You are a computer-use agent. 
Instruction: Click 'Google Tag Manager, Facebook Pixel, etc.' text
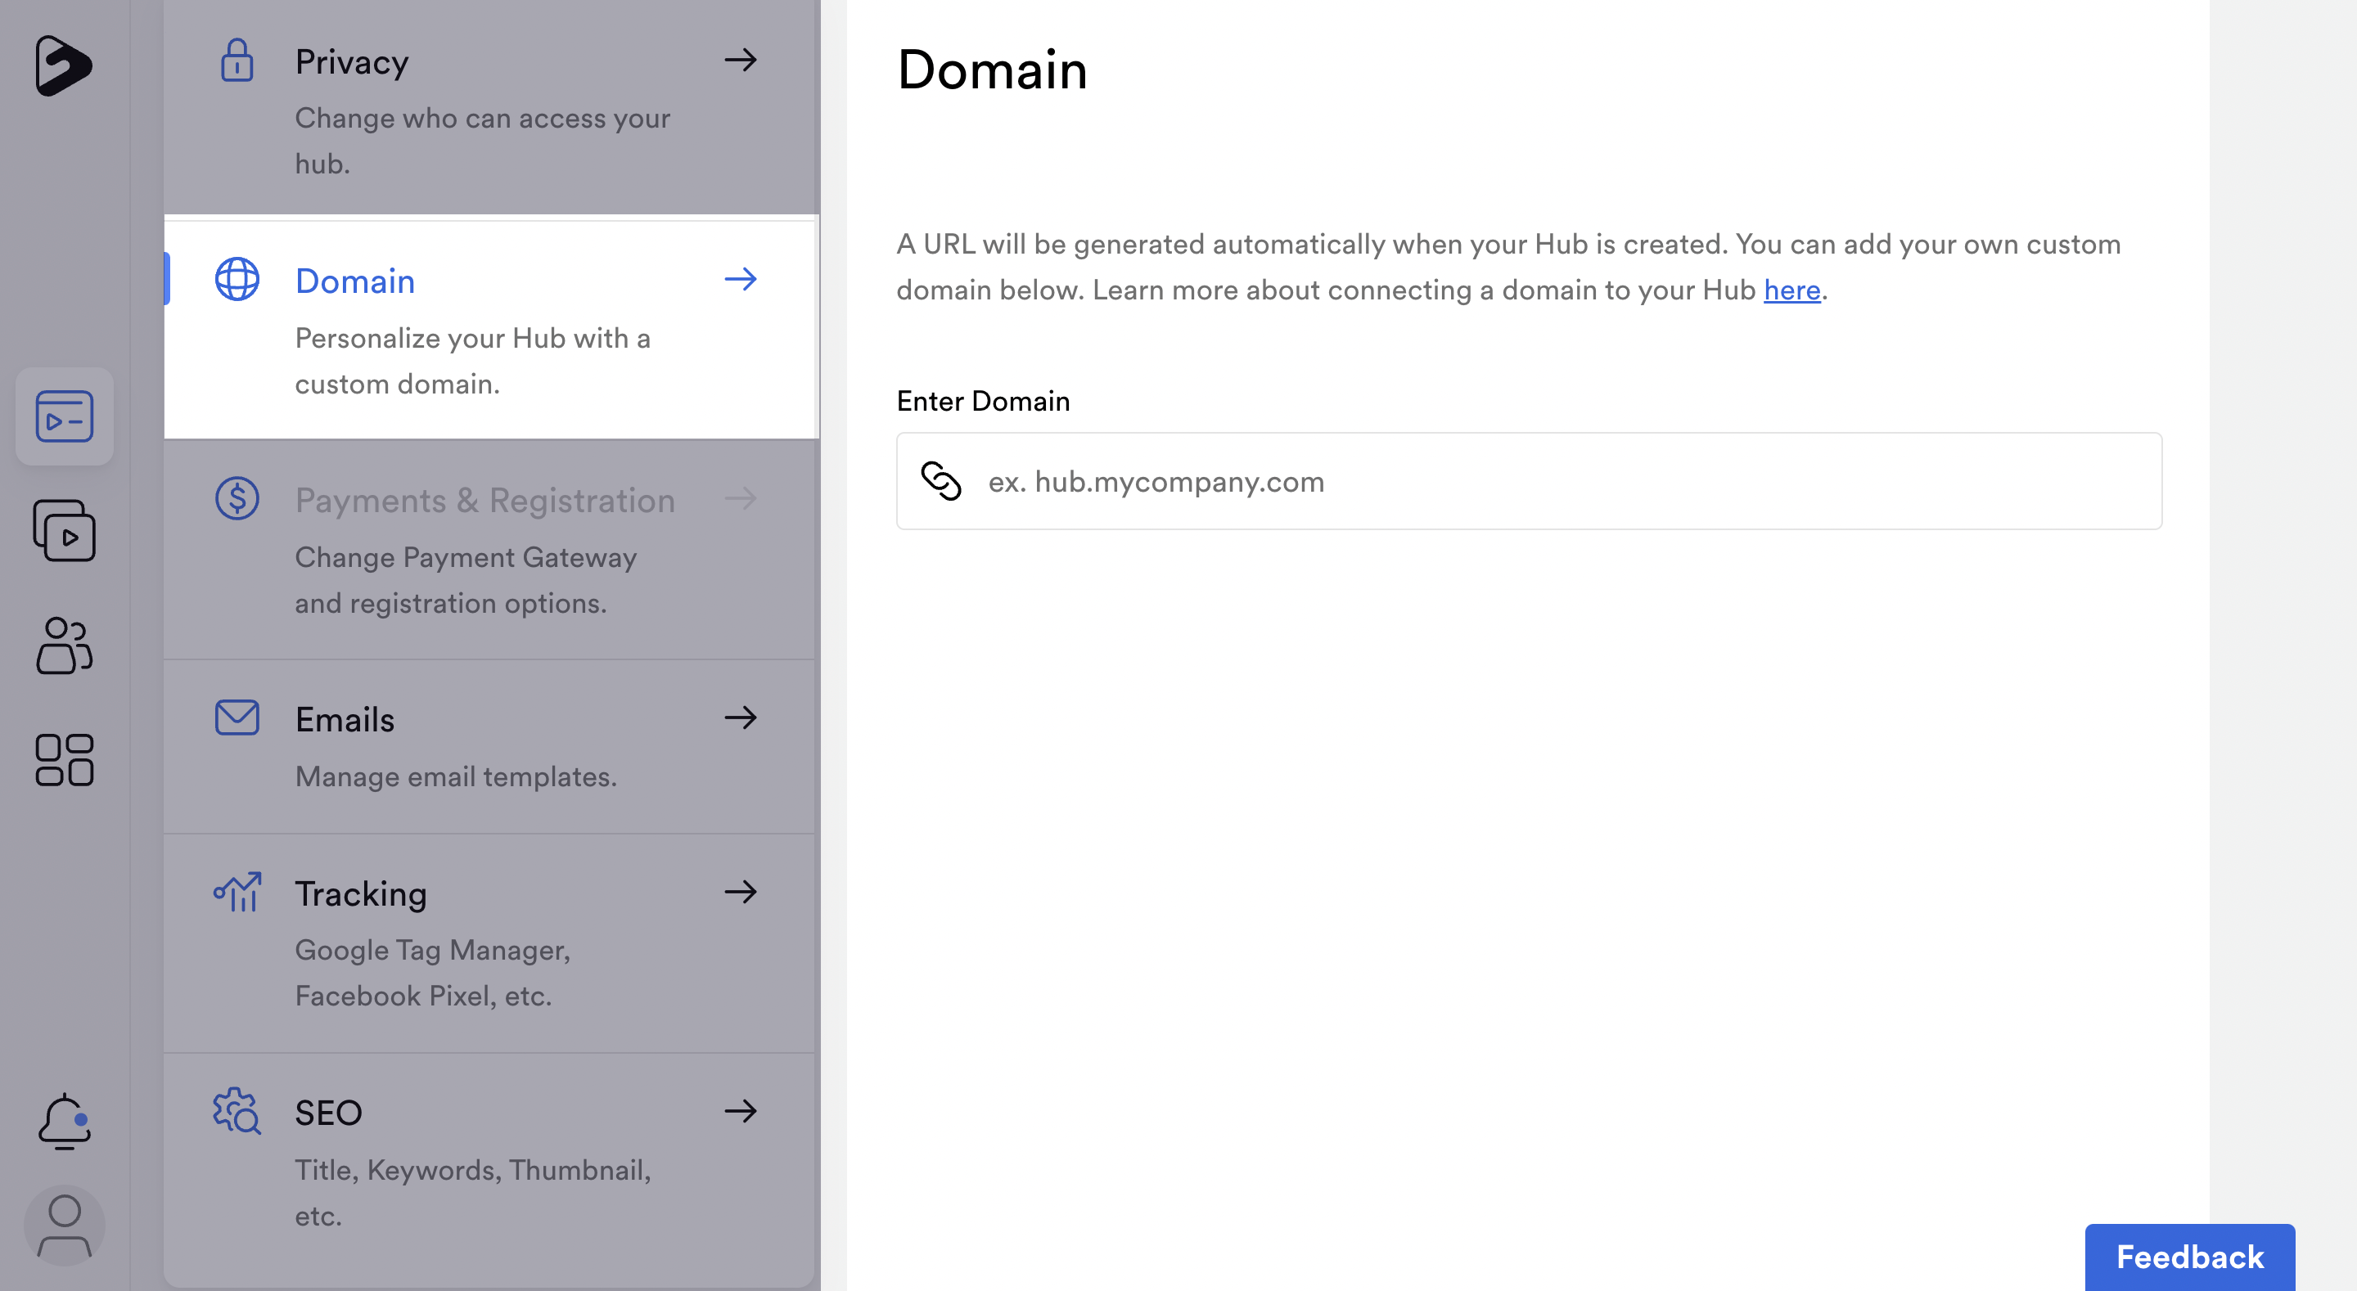pos(432,973)
